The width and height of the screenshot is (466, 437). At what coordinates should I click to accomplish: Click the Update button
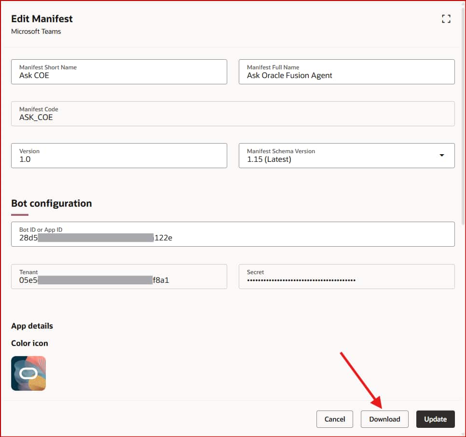pos(435,419)
